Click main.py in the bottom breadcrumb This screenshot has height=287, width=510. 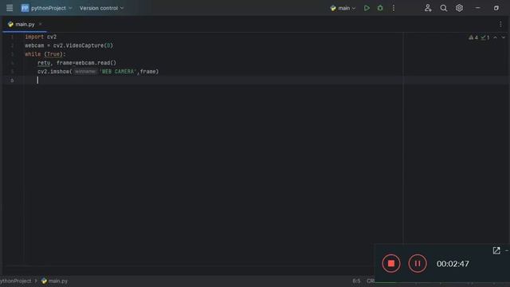pos(54,281)
